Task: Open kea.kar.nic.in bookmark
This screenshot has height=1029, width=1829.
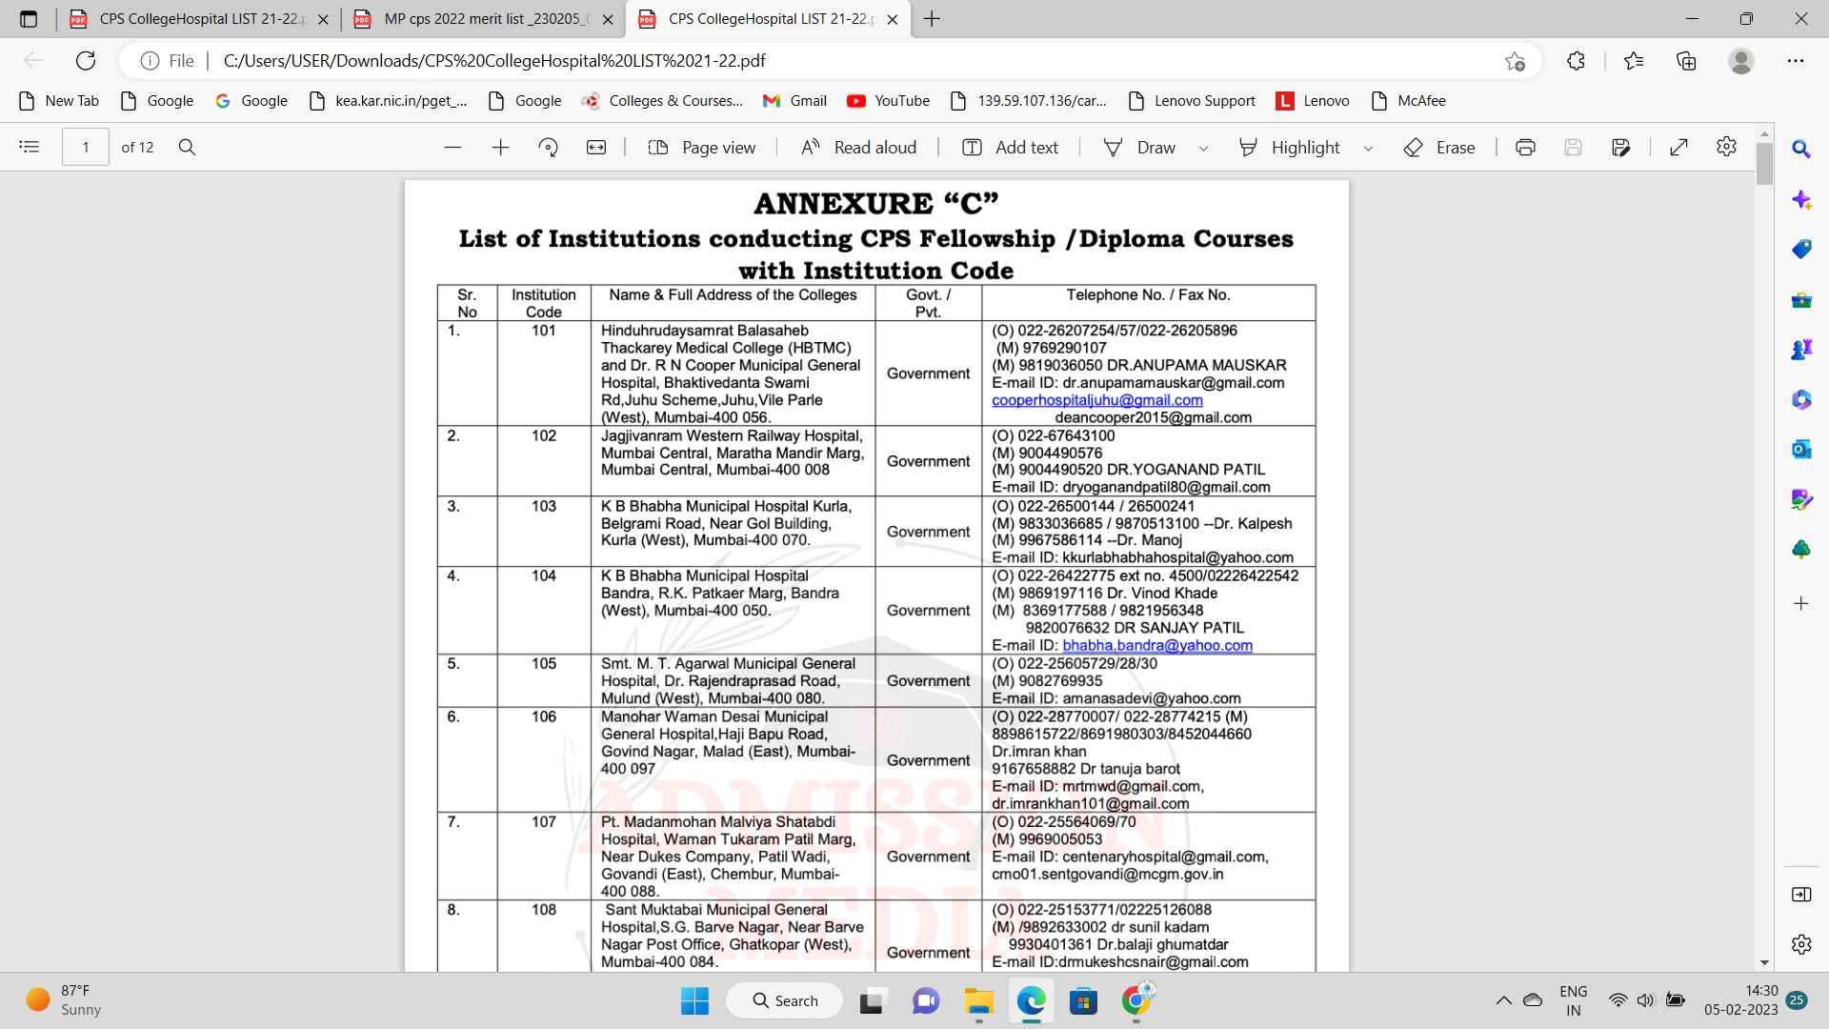Action: click(389, 101)
